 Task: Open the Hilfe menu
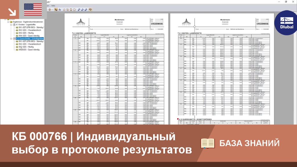click(53, 6)
